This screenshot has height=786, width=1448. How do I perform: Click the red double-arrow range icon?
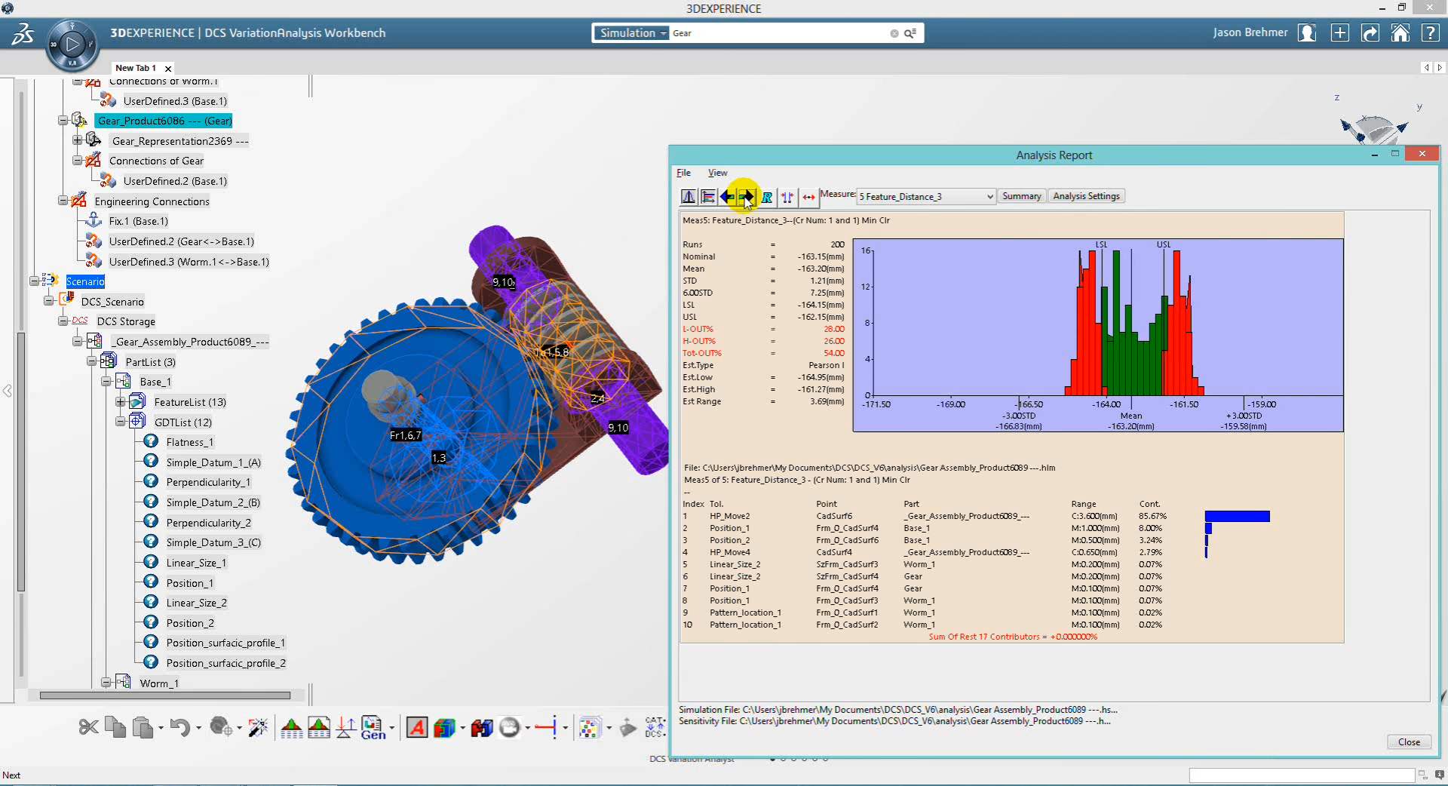tap(808, 197)
